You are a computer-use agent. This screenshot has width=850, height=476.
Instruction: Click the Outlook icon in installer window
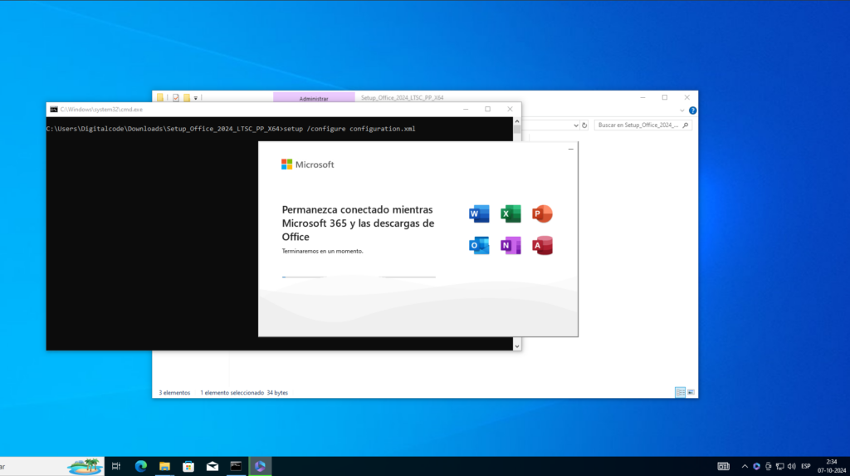pyautogui.click(x=479, y=246)
